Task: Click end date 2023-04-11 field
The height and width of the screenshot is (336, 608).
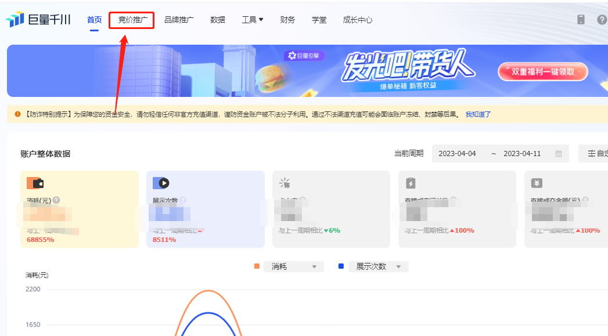Action: tap(522, 153)
